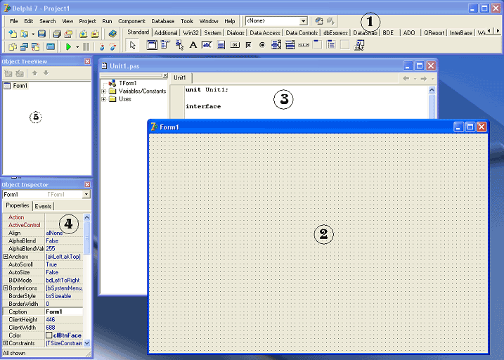Click the clBtnFace color swatch
This screenshot has width=504, height=360.
[49, 335]
